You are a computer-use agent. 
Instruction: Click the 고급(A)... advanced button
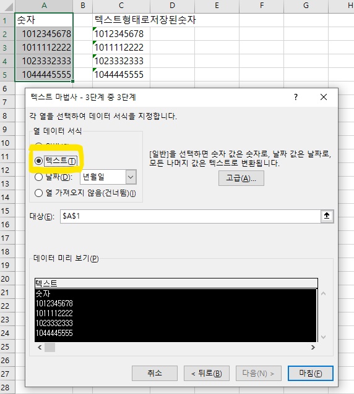pyautogui.click(x=241, y=178)
